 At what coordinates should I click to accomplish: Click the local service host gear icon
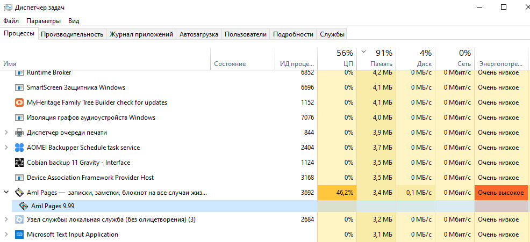click(19, 219)
